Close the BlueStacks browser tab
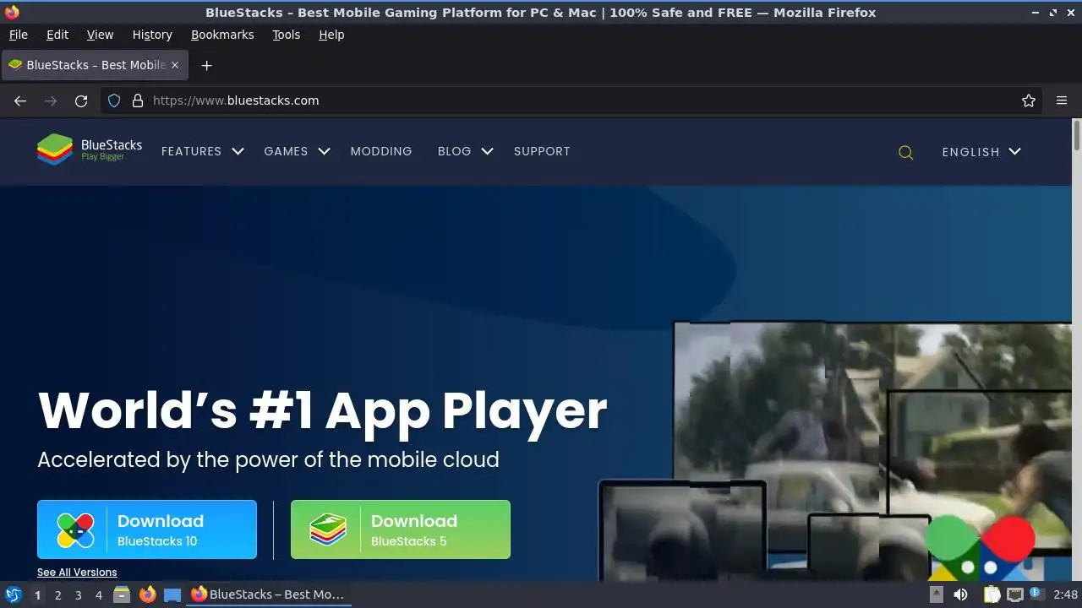The height and width of the screenshot is (608, 1082). pyautogui.click(x=175, y=65)
